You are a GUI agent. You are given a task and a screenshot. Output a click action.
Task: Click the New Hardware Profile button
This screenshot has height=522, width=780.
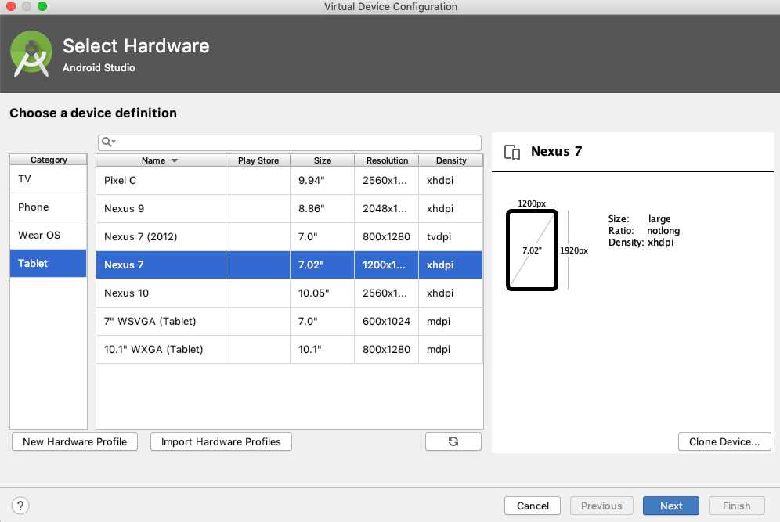(x=74, y=441)
